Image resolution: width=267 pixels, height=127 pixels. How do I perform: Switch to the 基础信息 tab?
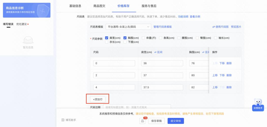75,6
